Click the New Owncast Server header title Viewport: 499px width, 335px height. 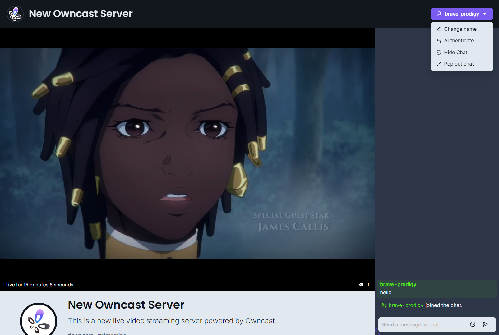coord(81,14)
